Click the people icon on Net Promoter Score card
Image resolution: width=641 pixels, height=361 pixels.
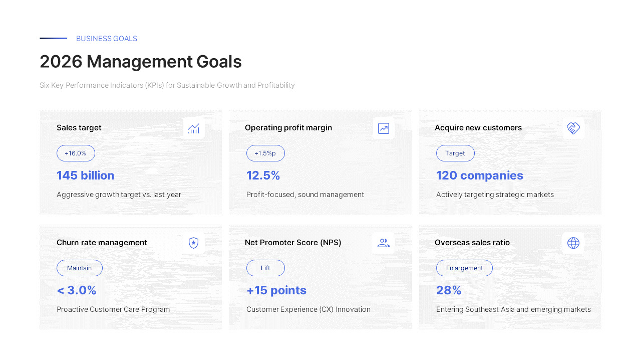click(x=383, y=243)
